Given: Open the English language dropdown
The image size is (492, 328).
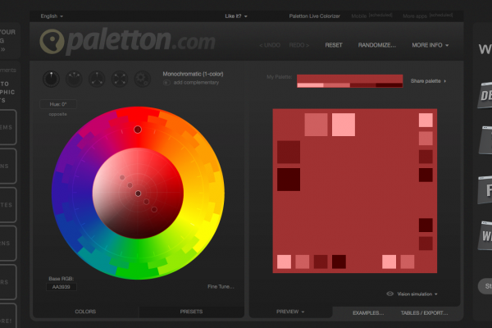Looking at the screenshot, I should tap(52, 16).
